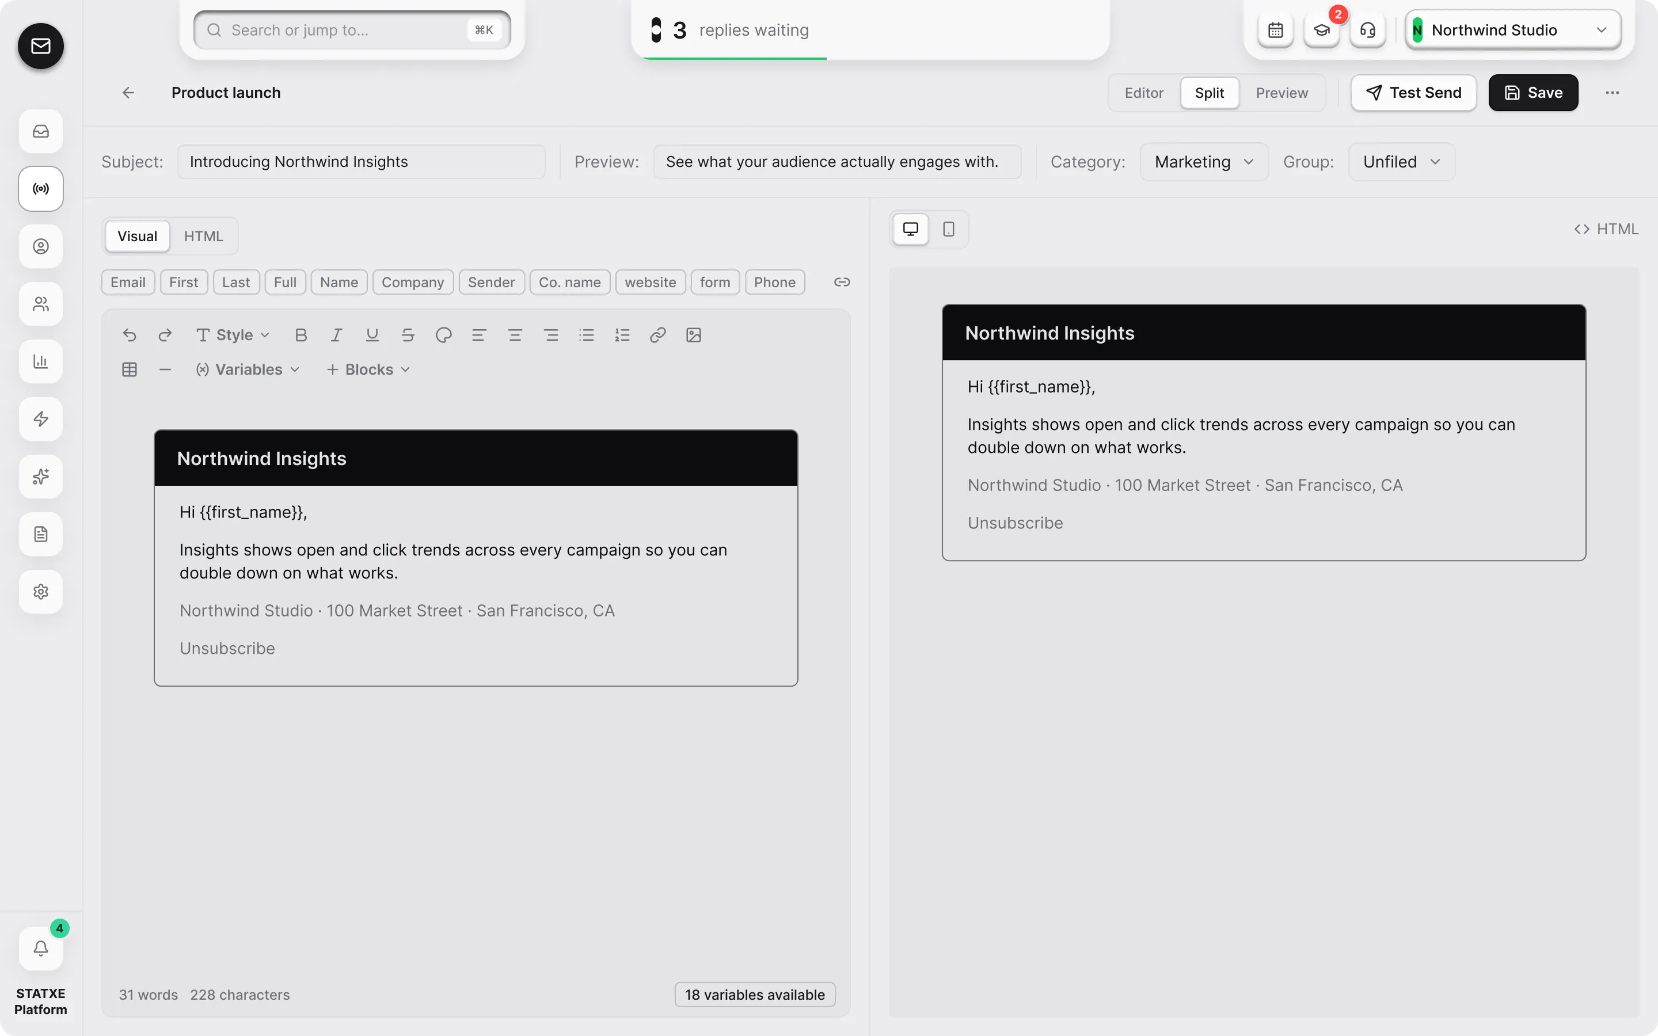
Task: View HTML source of preview pane
Action: pos(1606,229)
